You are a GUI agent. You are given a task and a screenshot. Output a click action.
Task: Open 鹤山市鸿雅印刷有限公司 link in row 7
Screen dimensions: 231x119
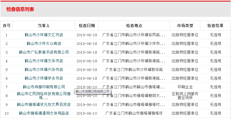click(44, 87)
